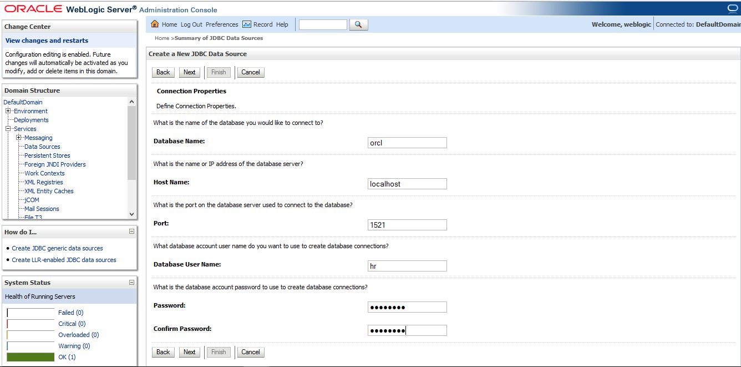741x367 pixels.
Task: Click the bottom Finish button
Action: (219, 352)
